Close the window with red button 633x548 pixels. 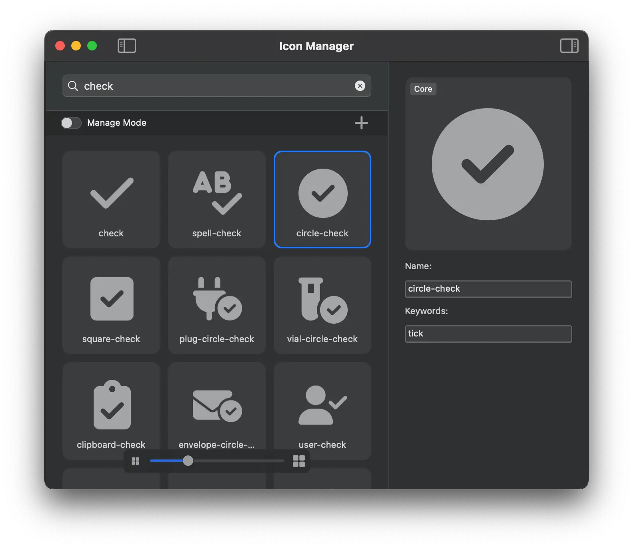point(60,46)
